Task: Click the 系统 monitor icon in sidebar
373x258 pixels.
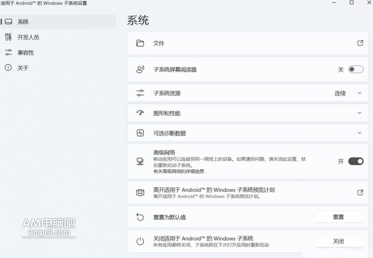Action: 8,22
